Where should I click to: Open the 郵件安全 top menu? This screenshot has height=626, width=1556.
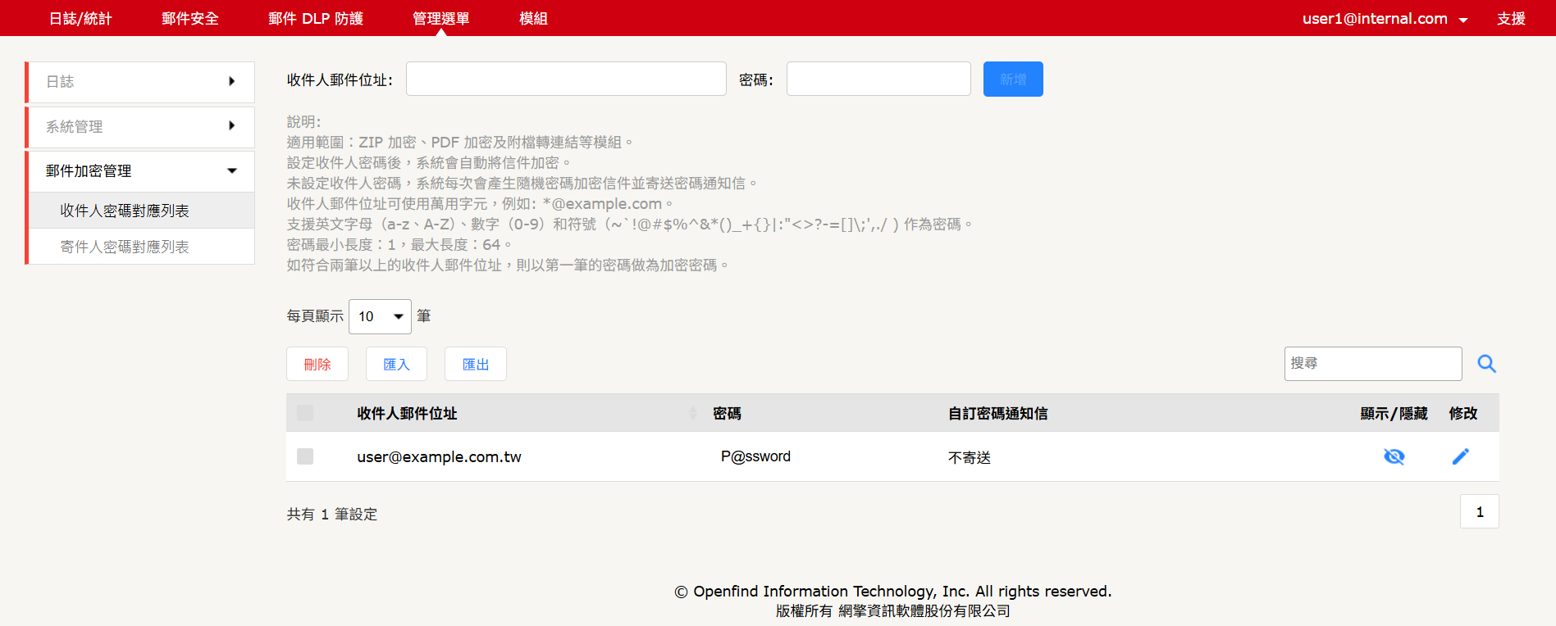tap(190, 18)
